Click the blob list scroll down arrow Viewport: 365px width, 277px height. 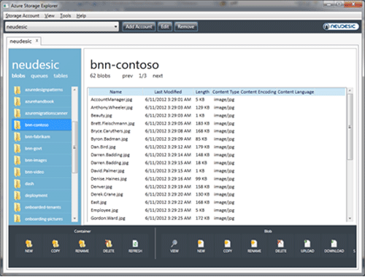350,219
